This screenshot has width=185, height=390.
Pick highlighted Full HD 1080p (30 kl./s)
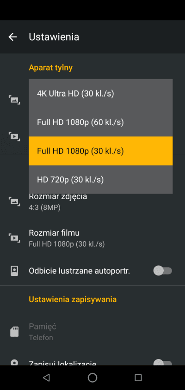[x=100, y=151]
